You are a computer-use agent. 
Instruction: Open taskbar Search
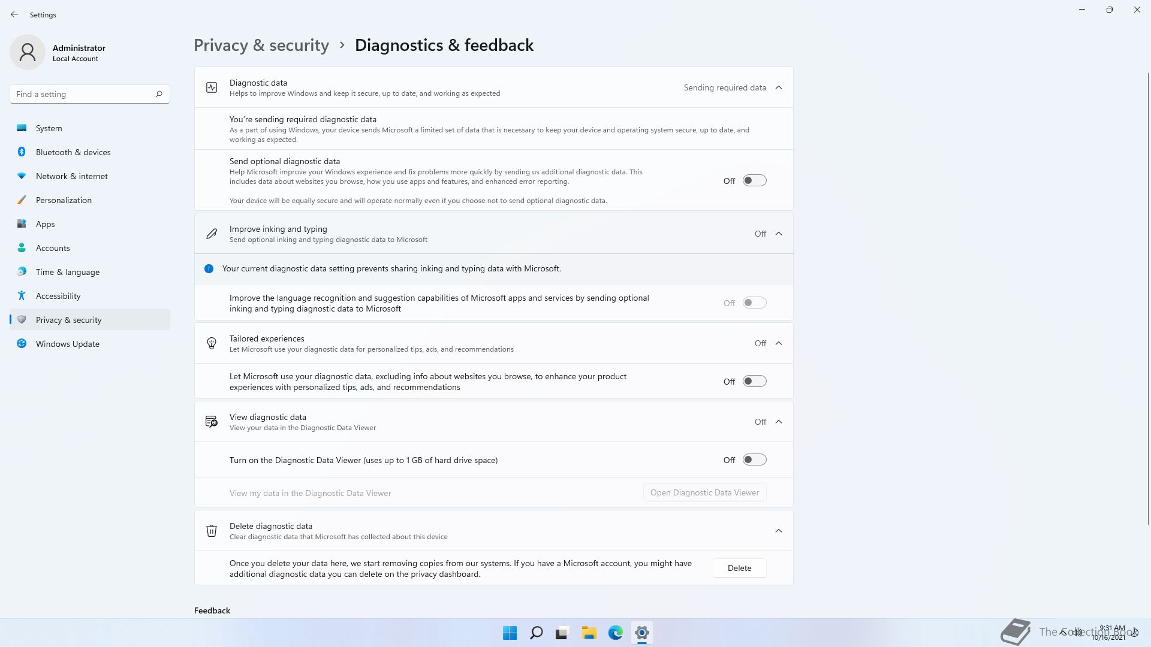(x=536, y=633)
